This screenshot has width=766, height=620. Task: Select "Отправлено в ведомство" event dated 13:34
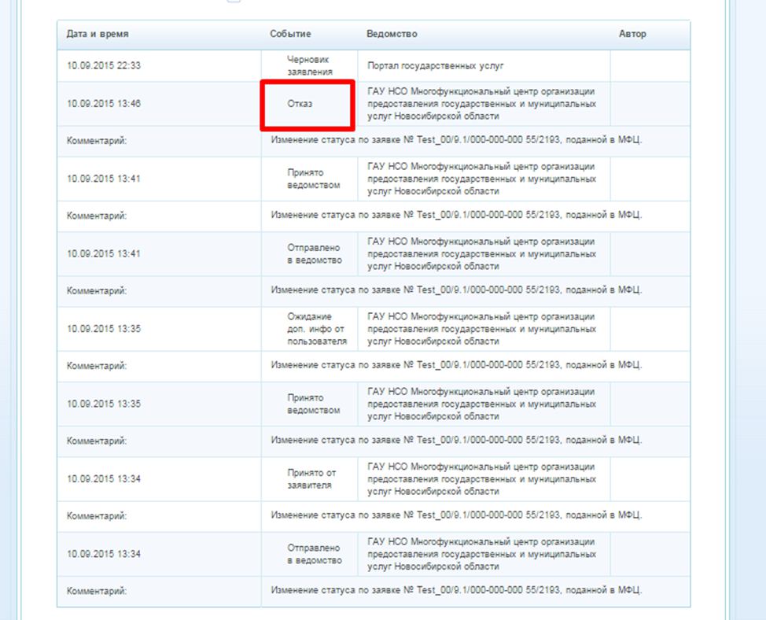pos(315,554)
